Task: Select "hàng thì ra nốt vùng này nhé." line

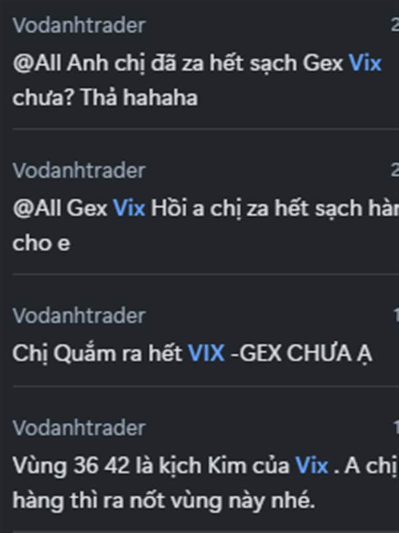Action: click(x=164, y=501)
